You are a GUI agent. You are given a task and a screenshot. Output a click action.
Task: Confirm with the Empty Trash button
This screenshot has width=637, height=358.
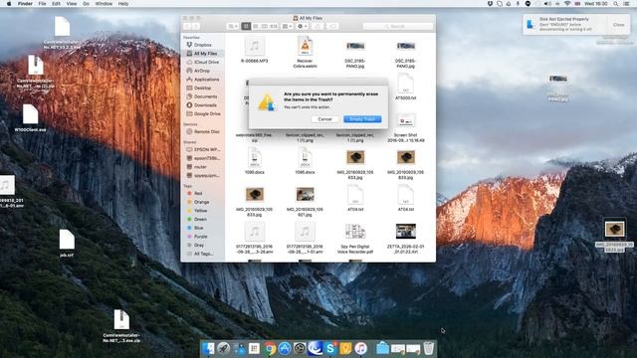362,119
